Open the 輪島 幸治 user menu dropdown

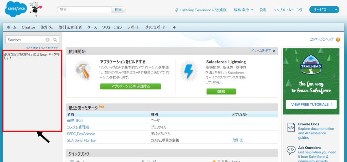click(243, 10)
